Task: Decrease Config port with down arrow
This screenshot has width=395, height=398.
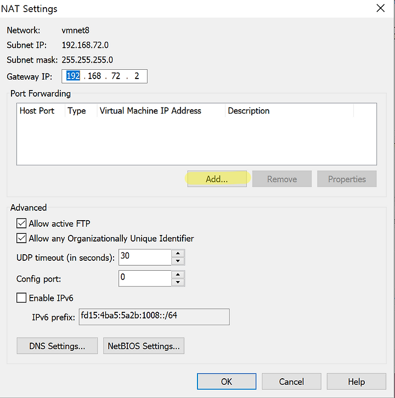Action: pos(178,282)
